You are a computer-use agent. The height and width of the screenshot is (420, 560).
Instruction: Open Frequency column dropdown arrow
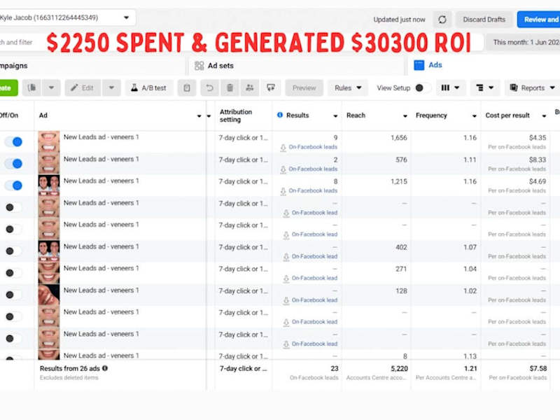[475, 115]
